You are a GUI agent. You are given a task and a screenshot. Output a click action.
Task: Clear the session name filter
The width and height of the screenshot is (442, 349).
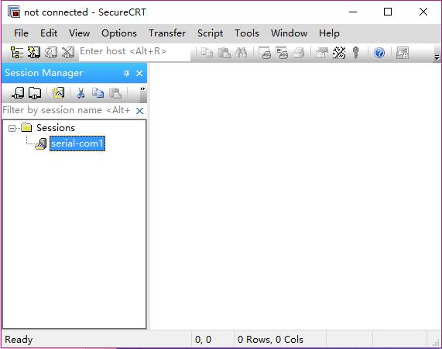tap(139, 111)
